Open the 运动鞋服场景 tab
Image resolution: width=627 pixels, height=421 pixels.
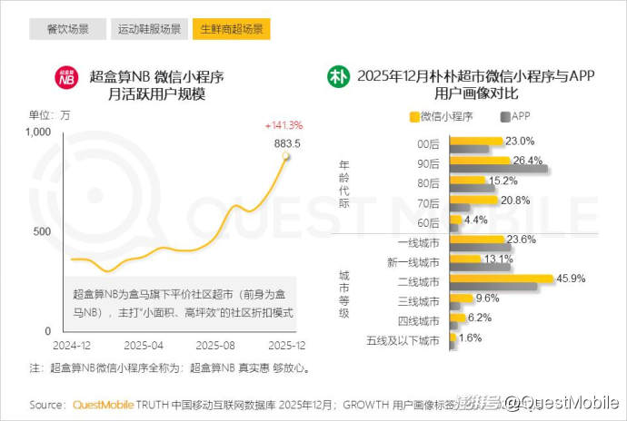[x=149, y=28]
